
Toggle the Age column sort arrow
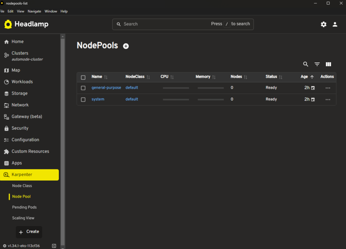pos(312,77)
